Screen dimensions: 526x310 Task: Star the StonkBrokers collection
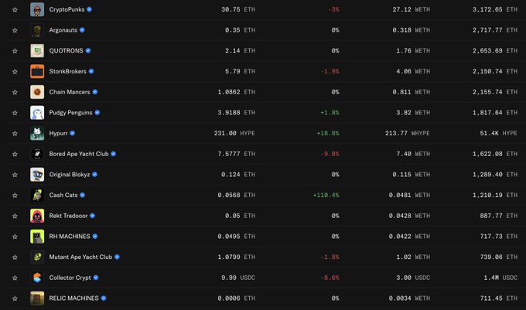coord(15,72)
